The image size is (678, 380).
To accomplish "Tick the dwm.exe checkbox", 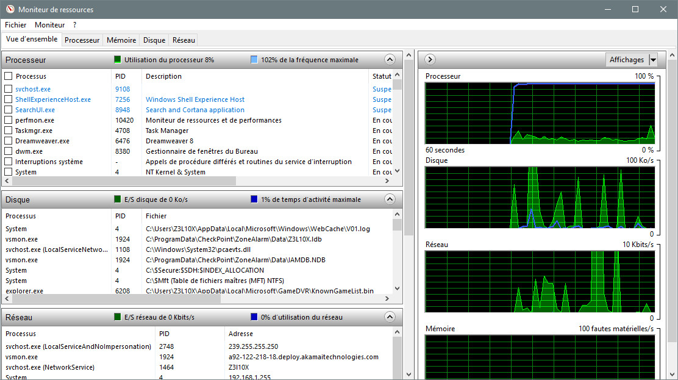I will point(8,151).
